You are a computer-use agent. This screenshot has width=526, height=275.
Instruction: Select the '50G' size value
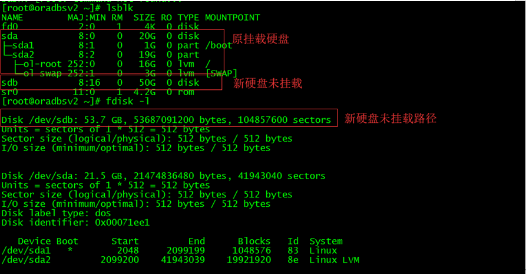pyautogui.click(x=147, y=83)
